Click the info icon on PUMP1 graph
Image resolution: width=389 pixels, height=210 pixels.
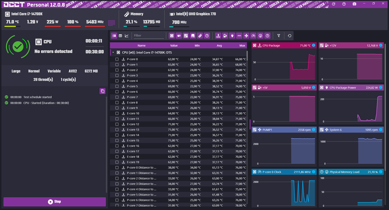313,129
